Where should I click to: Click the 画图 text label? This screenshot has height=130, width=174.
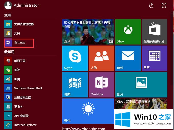tap(17, 79)
